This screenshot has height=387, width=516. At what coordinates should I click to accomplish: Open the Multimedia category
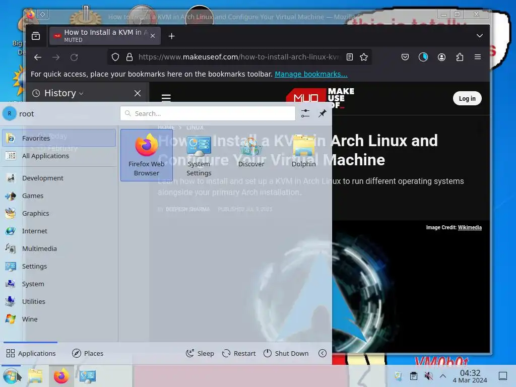coord(59,248)
